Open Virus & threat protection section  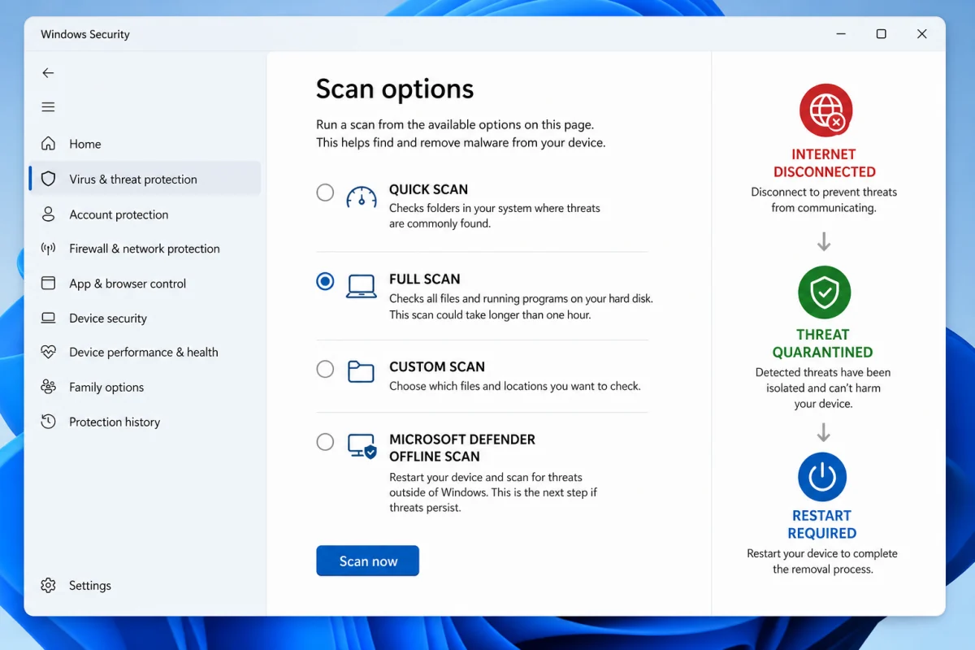pyautogui.click(x=145, y=179)
